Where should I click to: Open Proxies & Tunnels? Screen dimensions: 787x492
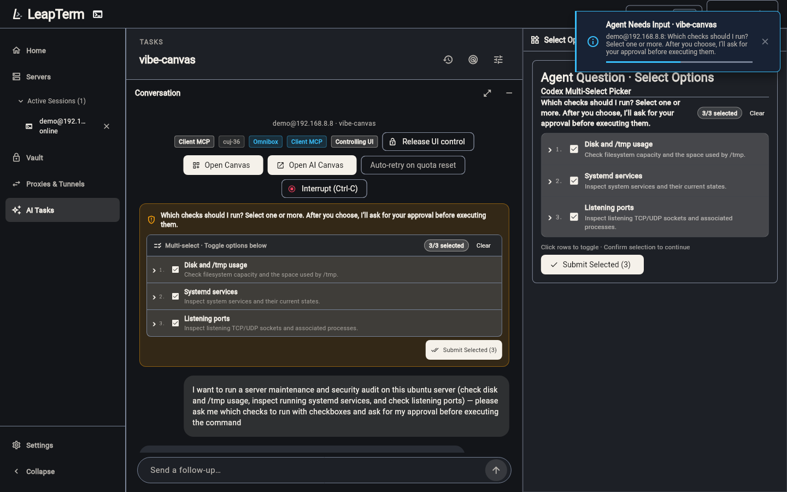62,184
